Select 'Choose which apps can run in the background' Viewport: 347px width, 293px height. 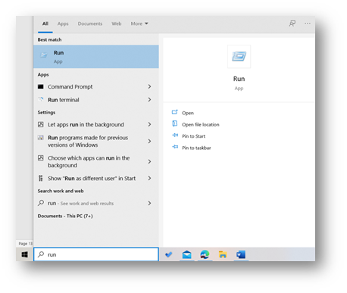click(89, 161)
